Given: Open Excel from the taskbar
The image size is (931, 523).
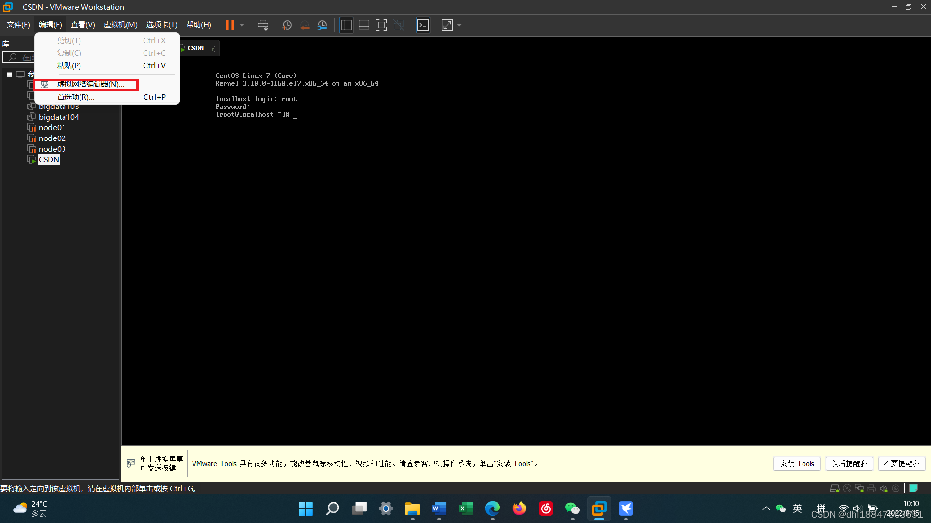Looking at the screenshot, I should click(x=465, y=508).
